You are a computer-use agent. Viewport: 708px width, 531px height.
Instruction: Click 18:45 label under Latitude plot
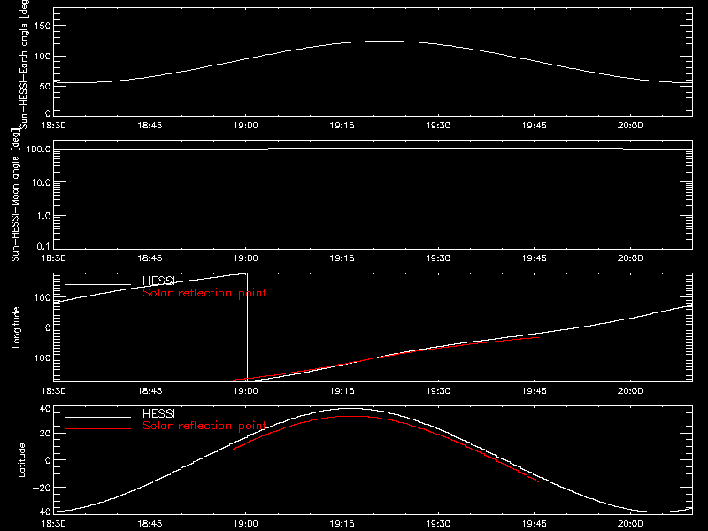[x=150, y=524]
